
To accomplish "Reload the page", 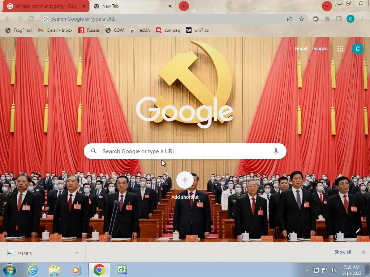I will pos(31,19).
